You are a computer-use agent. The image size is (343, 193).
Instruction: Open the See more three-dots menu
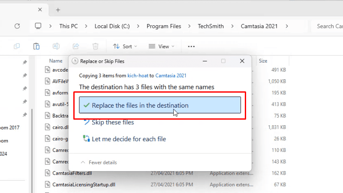[191, 46]
